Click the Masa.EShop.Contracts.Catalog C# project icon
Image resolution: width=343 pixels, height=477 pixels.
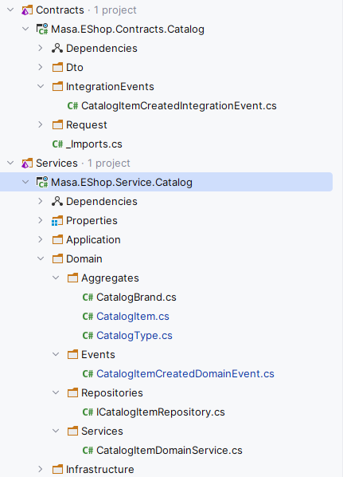(42, 30)
